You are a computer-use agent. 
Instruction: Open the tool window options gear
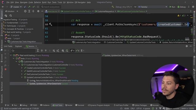coord(187,46)
